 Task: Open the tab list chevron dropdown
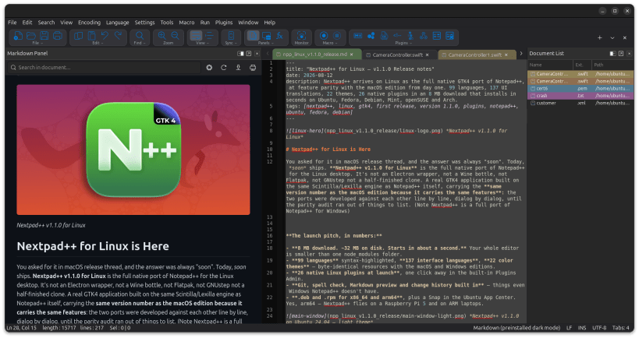click(612, 38)
